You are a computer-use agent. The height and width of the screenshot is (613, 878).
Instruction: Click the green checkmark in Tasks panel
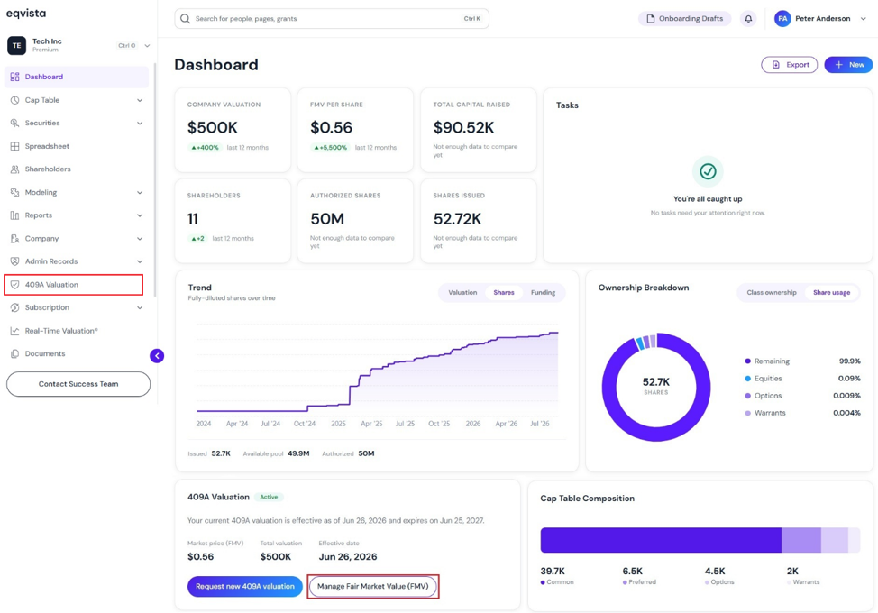click(708, 171)
